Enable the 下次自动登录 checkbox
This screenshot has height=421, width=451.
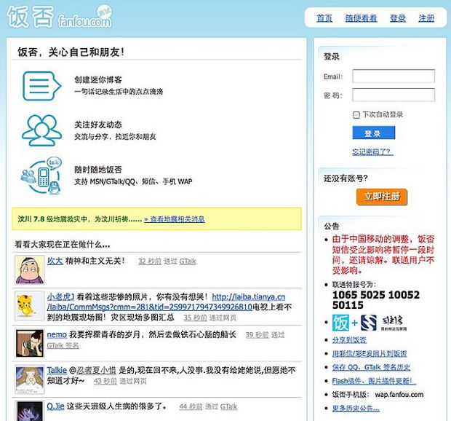[356, 115]
